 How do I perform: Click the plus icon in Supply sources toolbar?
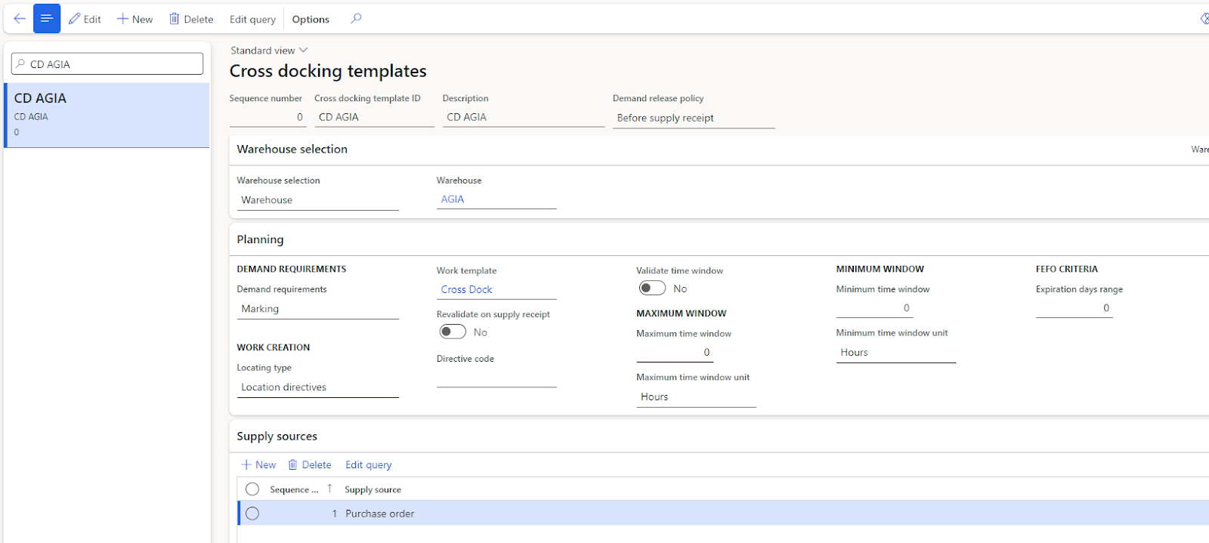click(246, 465)
